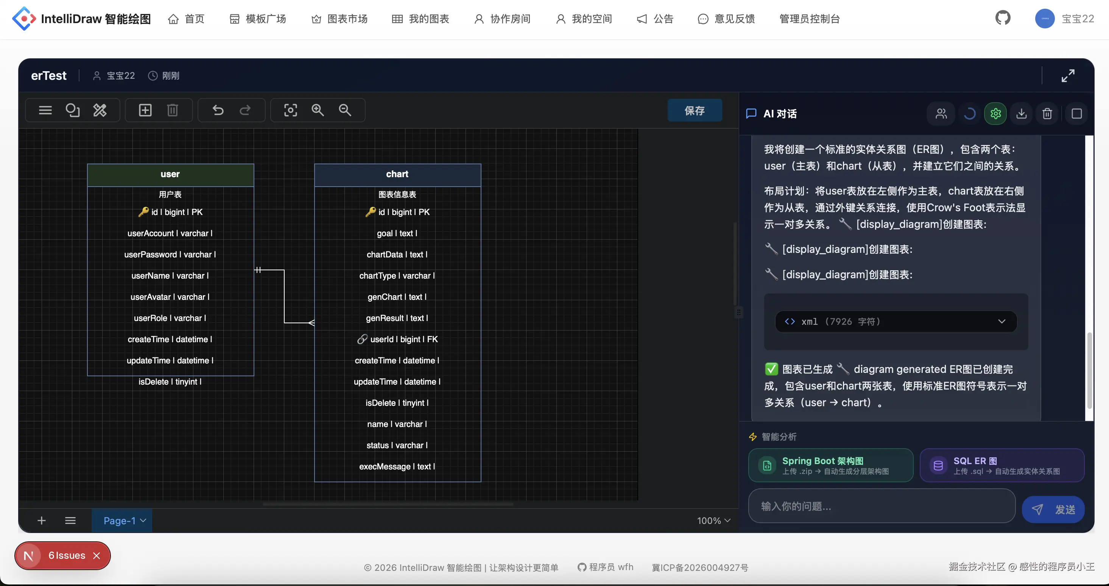This screenshot has width=1109, height=586.
Task: Click the undo arrow in toolbar
Action: [x=218, y=110]
